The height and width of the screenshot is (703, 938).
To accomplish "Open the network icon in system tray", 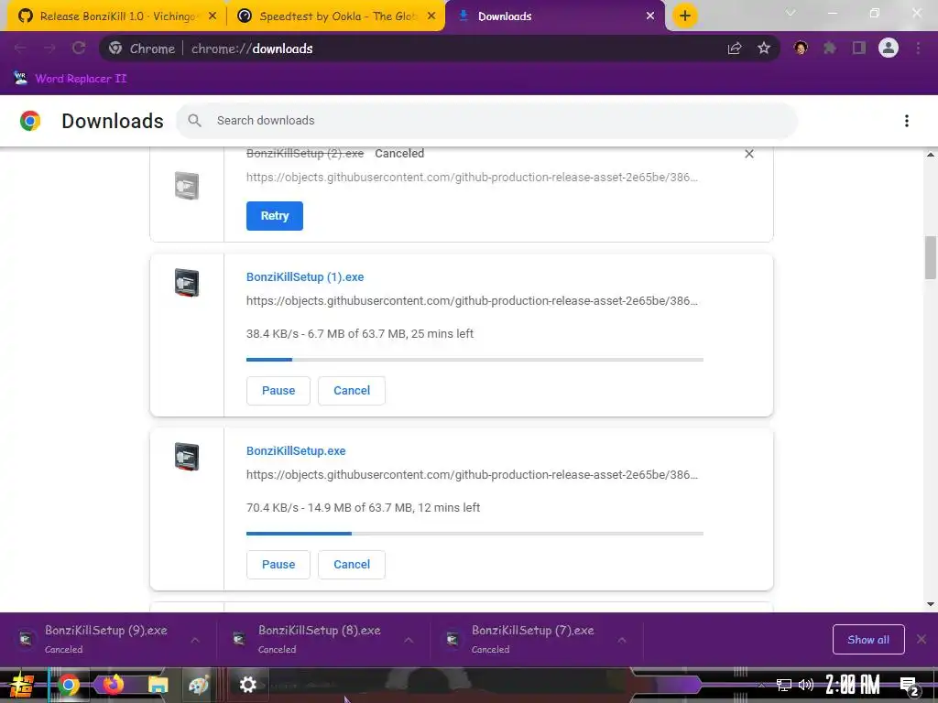I will 784,685.
